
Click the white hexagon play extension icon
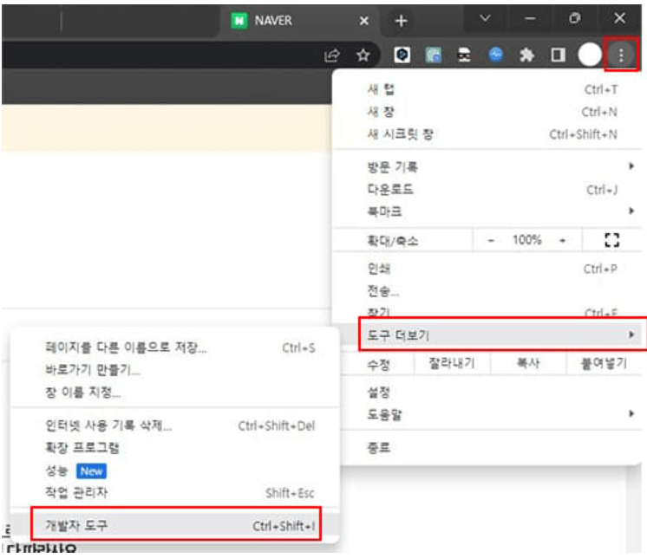click(x=402, y=55)
